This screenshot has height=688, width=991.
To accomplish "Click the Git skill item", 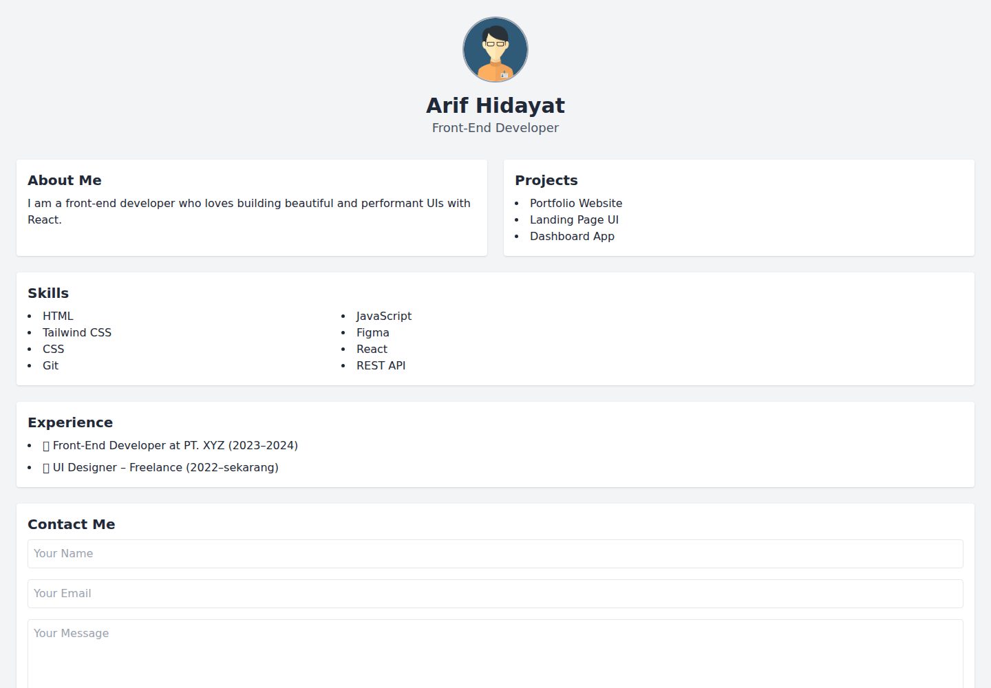I will 50,365.
